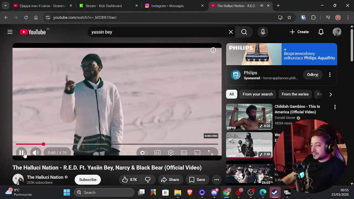This screenshot has height=199, width=354.
Task: Save the video to a playlist
Action: pos(197,180)
